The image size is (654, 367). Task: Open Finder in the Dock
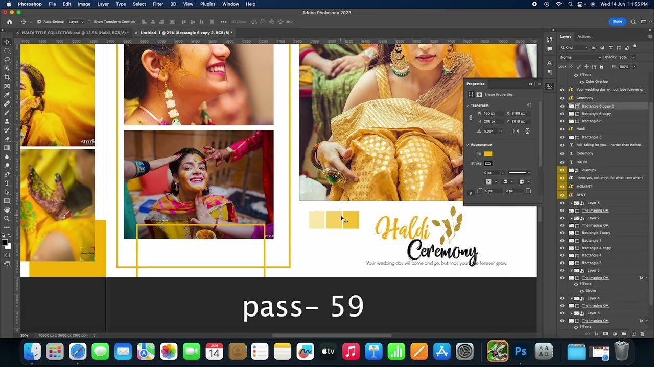tap(32, 351)
